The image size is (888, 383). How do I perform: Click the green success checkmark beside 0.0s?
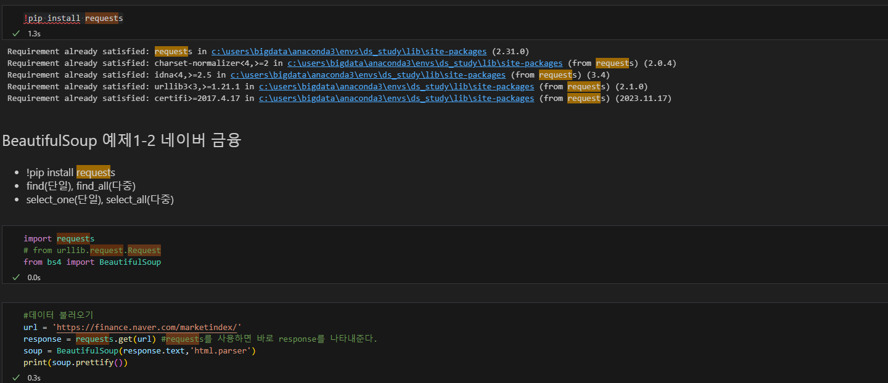tap(16, 277)
